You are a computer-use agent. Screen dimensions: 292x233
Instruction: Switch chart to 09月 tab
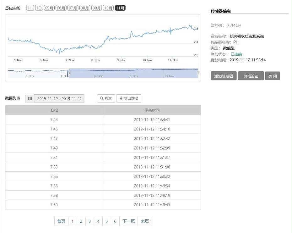point(96,8)
